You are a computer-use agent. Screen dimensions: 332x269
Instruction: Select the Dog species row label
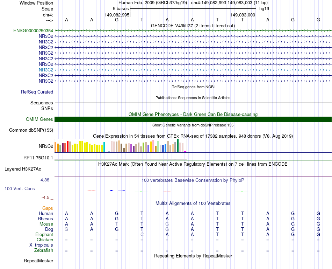coord(49,229)
